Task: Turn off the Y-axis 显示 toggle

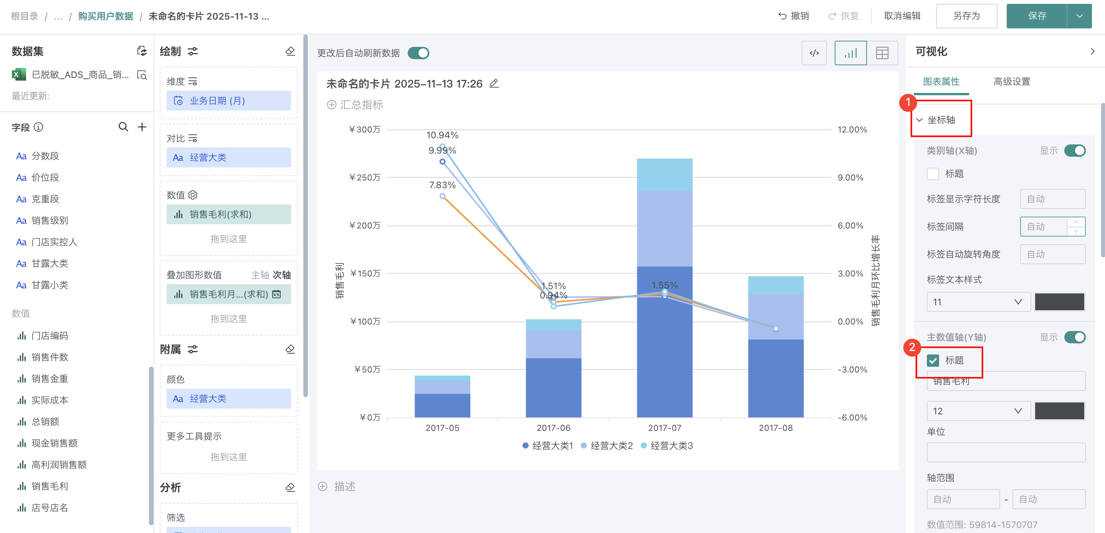Action: click(1075, 337)
